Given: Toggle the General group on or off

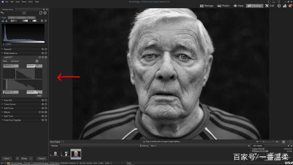Looking at the screenshot, I should (46, 49).
